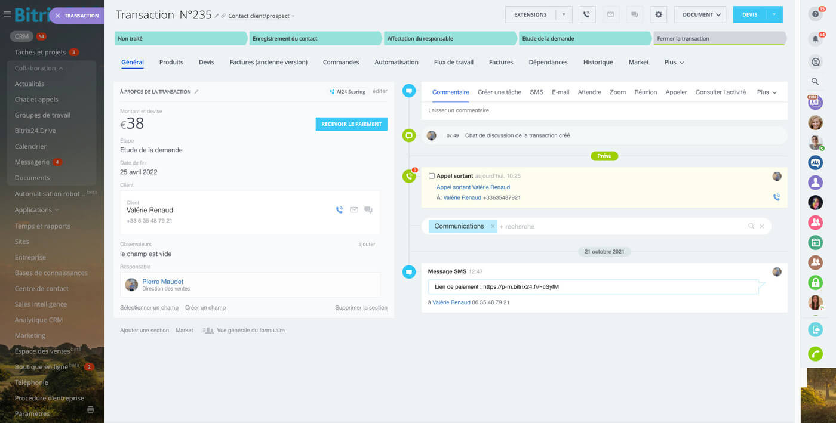Toggle the hamburger menu to collapse sidebar

(7, 14)
